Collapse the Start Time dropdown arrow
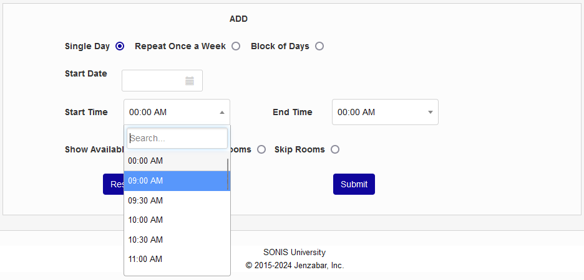The height and width of the screenshot is (280, 584). [222, 113]
